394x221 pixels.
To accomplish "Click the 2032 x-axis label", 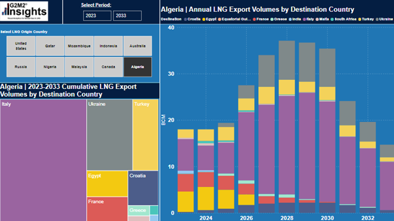I will tap(368, 218).
